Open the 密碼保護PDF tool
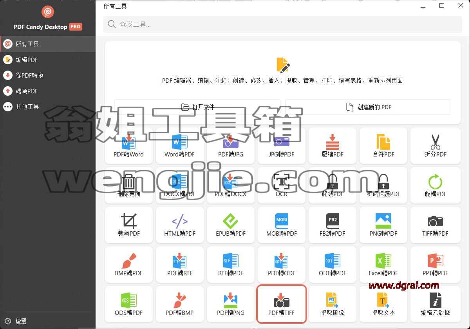This screenshot has width=470, height=329. [x=383, y=185]
